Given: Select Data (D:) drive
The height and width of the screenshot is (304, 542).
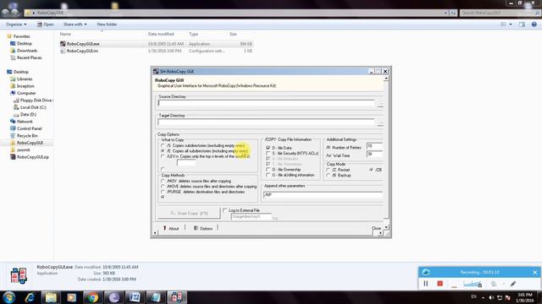Looking at the screenshot, I should coord(28,115).
